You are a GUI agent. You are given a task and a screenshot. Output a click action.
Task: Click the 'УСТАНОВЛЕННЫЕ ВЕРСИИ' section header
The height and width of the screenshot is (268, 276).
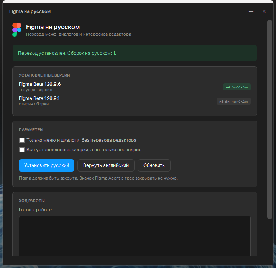coord(44,75)
